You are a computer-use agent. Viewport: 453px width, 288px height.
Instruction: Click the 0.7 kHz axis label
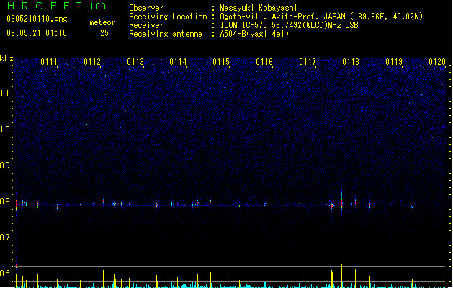[6, 238]
